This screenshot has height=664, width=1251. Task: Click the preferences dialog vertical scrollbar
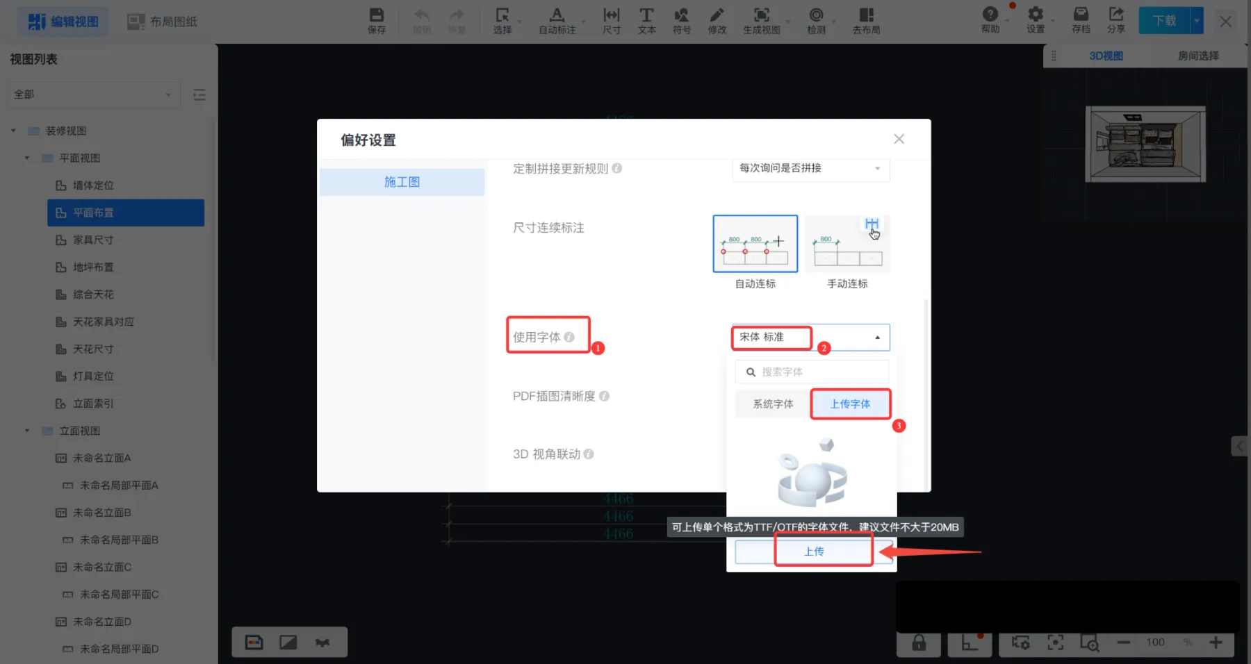pos(926,389)
